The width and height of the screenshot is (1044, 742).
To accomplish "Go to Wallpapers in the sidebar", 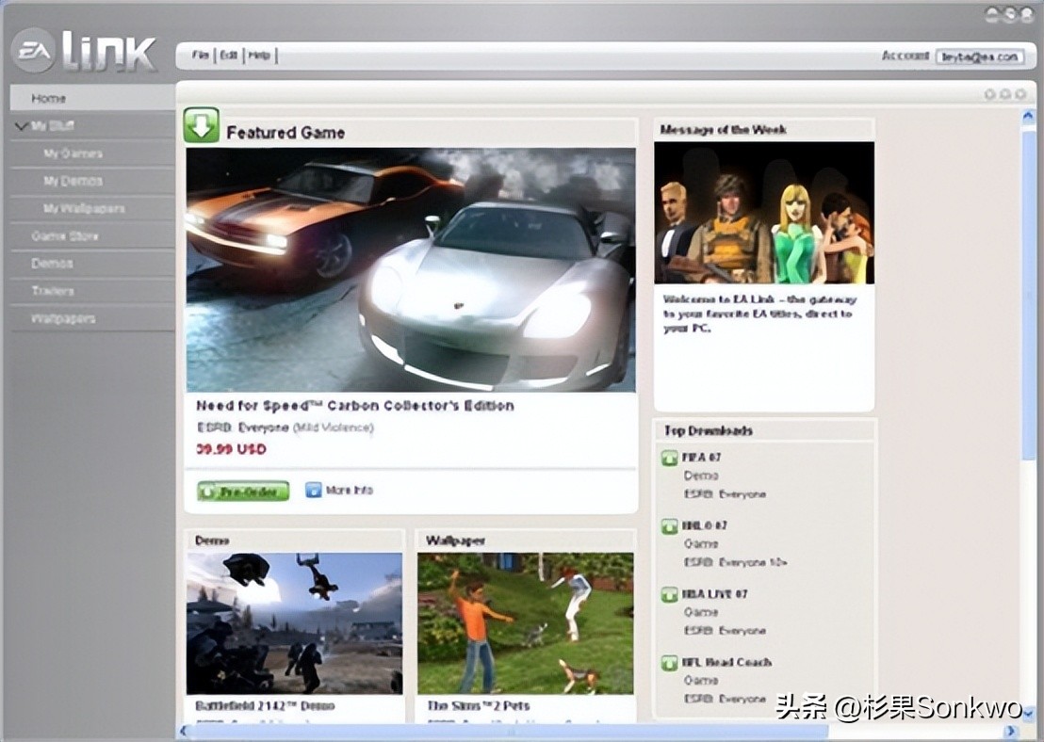I will tap(92, 319).
